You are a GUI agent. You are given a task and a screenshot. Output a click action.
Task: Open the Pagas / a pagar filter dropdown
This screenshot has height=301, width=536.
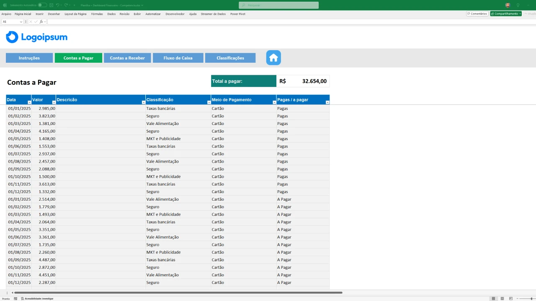click(327, 102)
